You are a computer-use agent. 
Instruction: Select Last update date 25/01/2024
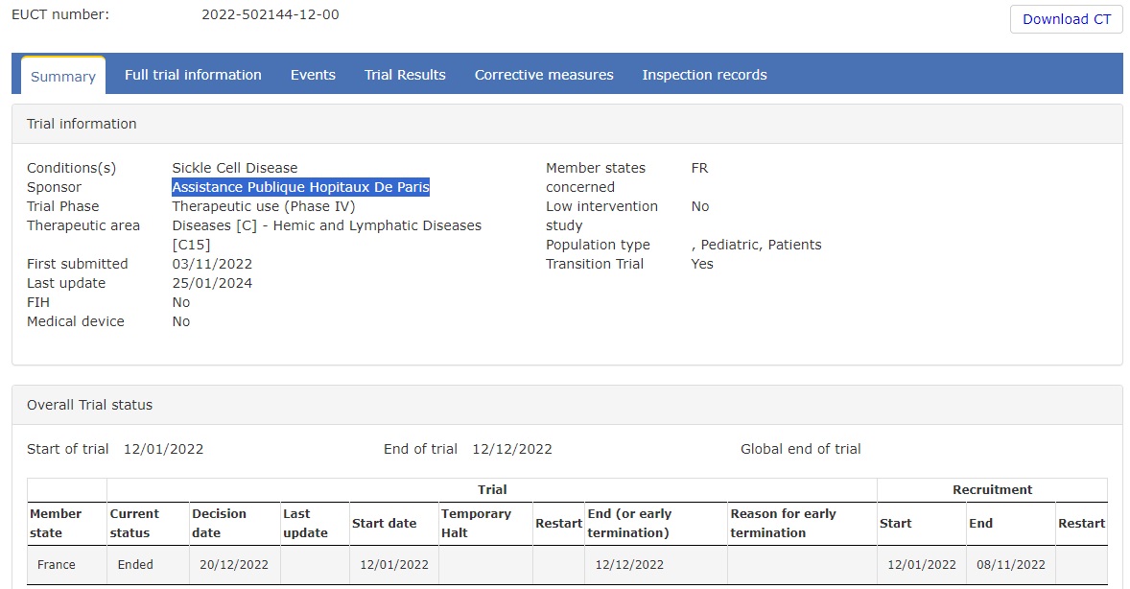pyautogui.click(x=212, y=283)
